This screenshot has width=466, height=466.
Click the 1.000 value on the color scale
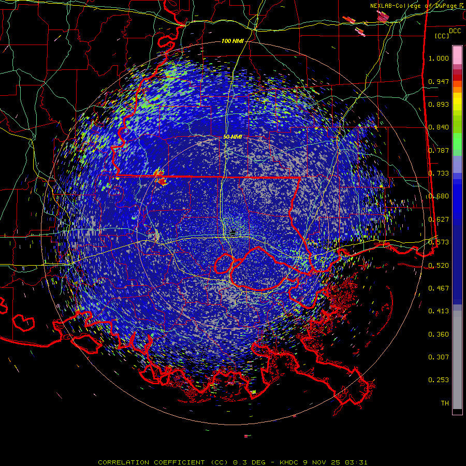(x=439, y=58)
